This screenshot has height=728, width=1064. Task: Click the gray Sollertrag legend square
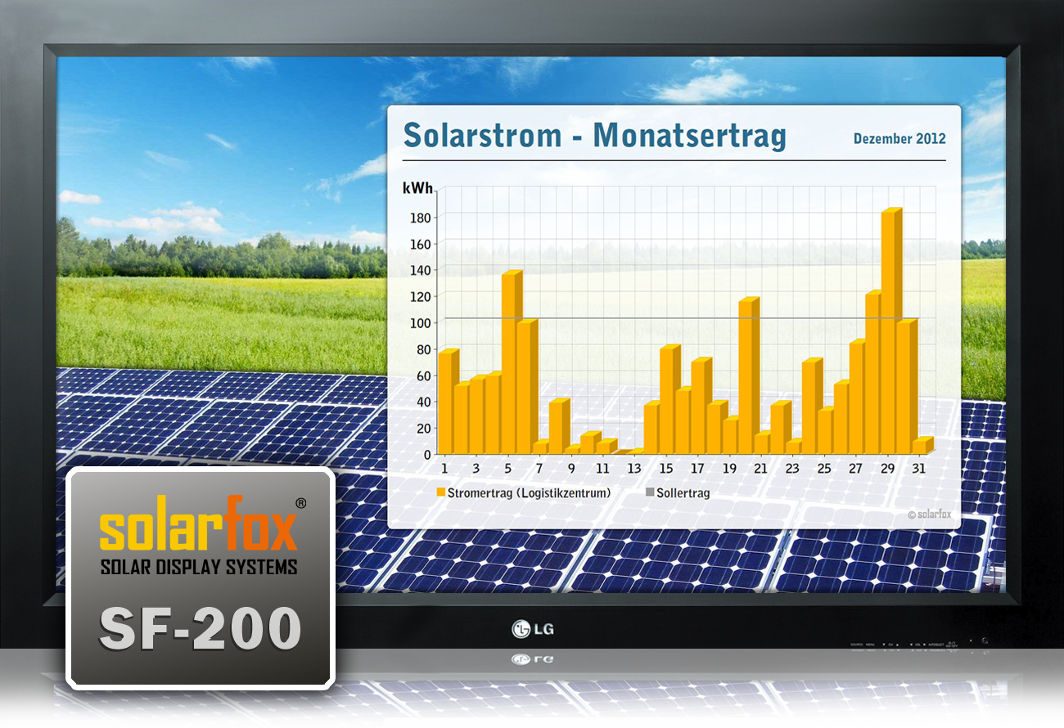coord(650,492)
